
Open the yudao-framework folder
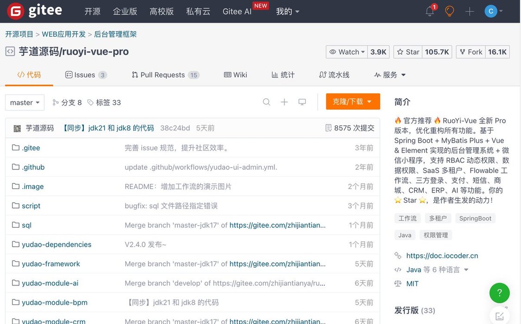51,264
